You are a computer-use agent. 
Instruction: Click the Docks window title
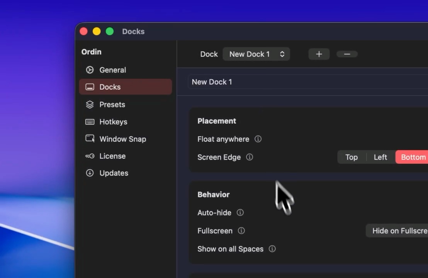133,31
